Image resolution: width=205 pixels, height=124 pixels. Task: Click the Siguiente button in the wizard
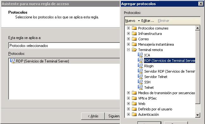(112, 116)
